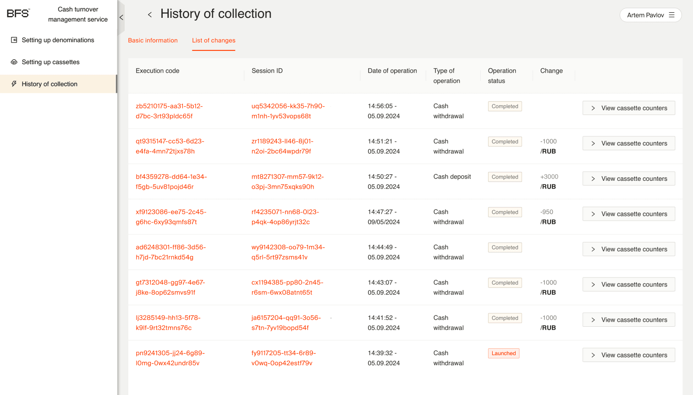The height and width of the screenshot is (395, 693).
Task: Click the Type of operation column header
Action: (447, 76)
